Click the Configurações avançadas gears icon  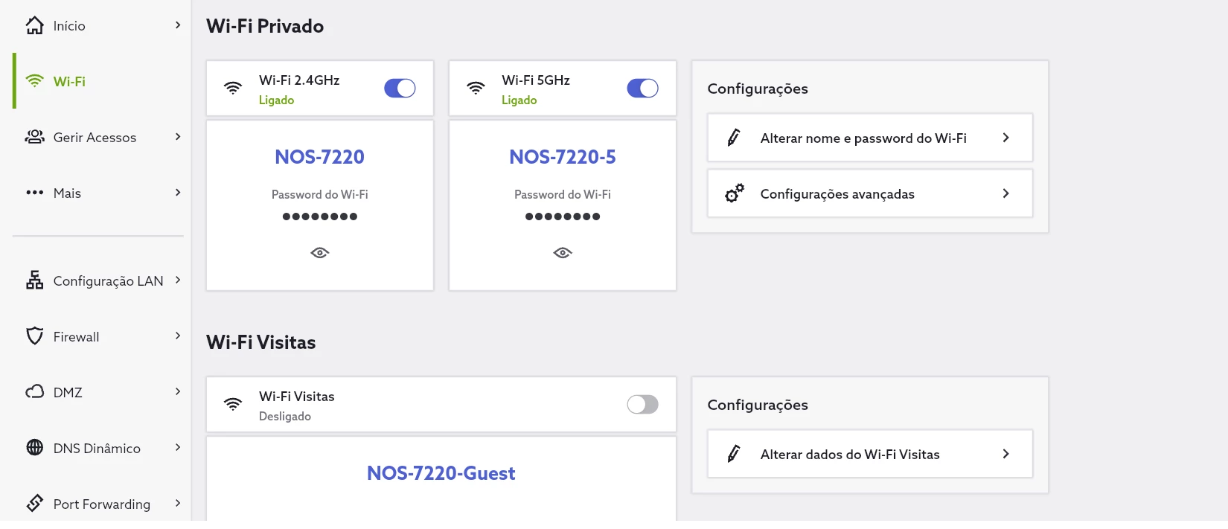(734, 193)
